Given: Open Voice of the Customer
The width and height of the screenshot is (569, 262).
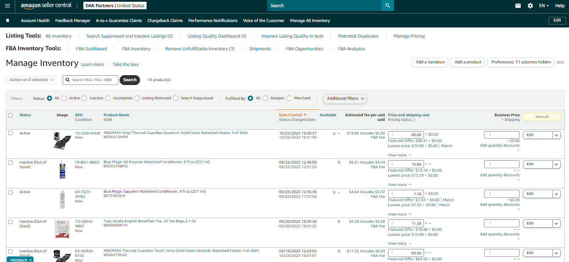Looking at the screenshot, I should point(264,20).
